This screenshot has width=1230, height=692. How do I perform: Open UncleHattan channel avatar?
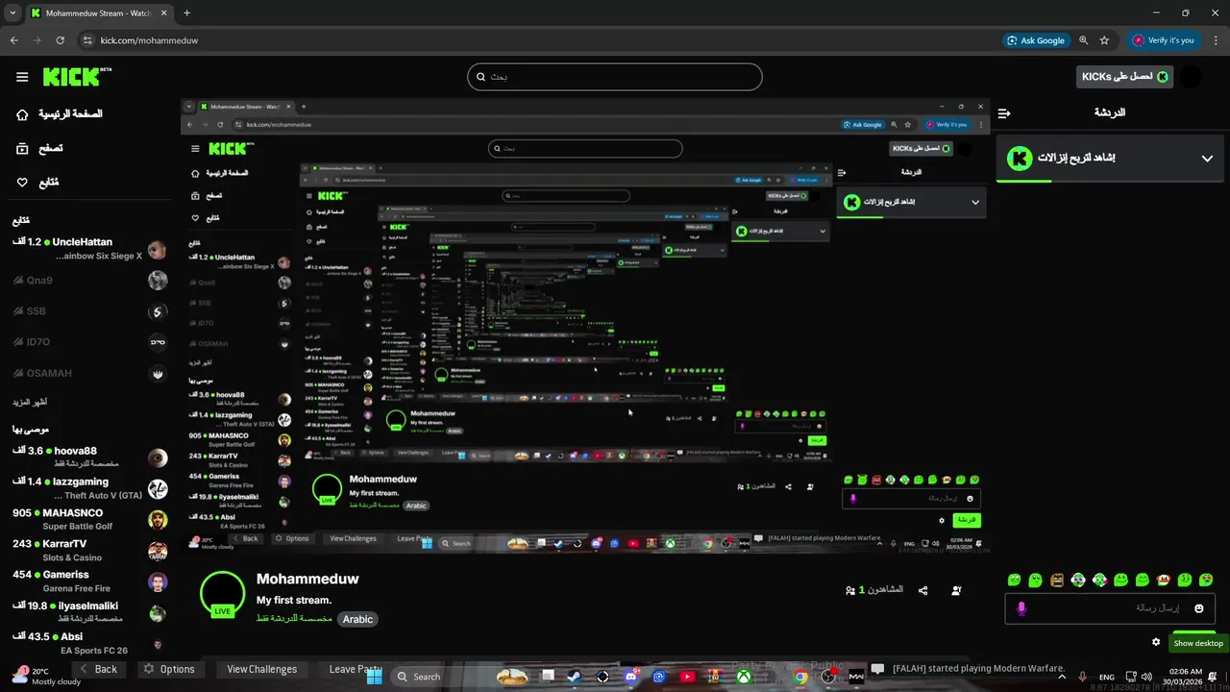click(x=158, y=250)
